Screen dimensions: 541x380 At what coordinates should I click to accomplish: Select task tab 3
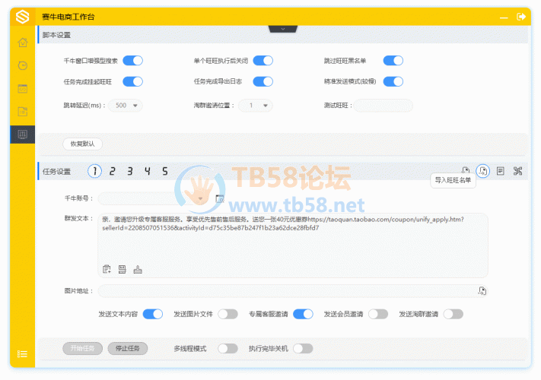click(x=129, y=171)
